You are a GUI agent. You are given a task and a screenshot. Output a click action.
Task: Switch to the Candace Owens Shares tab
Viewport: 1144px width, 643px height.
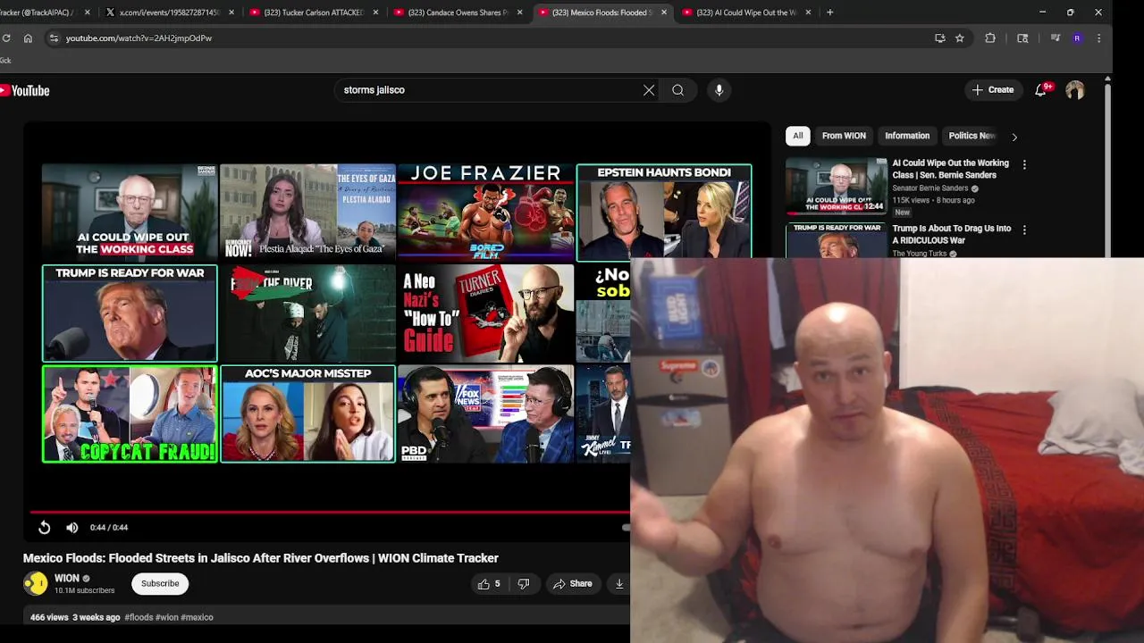[456, 13]
